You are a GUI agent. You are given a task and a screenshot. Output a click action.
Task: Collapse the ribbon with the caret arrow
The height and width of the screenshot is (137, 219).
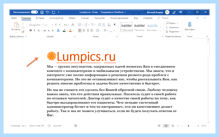(x=207, y=37)
